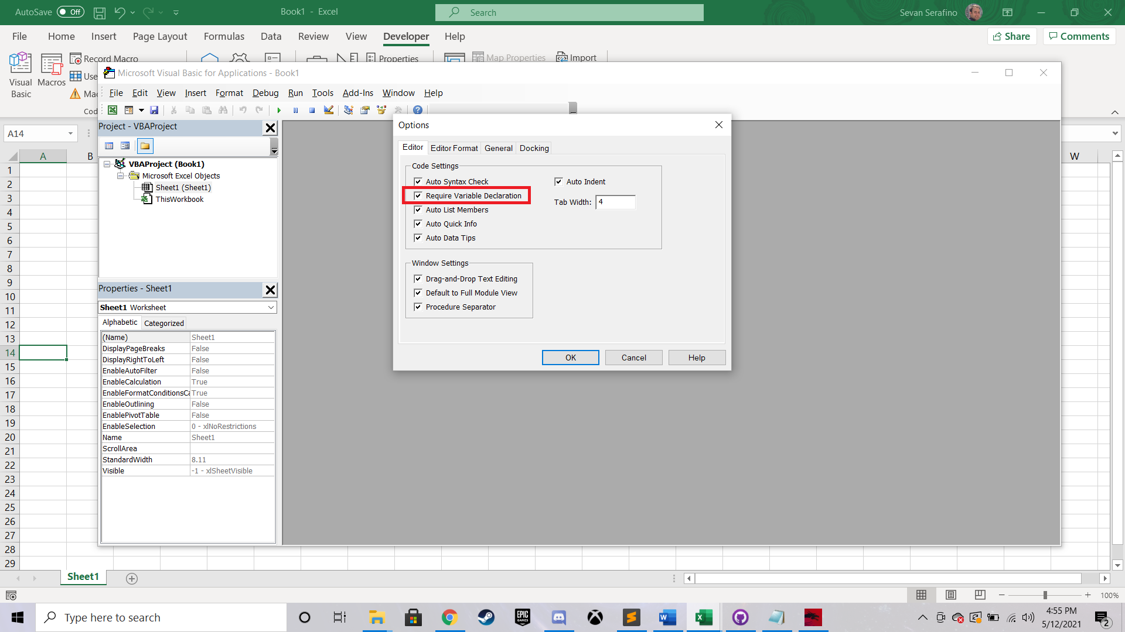
Task: Click the Find binoculars icon
Action: tap(223, 110)
